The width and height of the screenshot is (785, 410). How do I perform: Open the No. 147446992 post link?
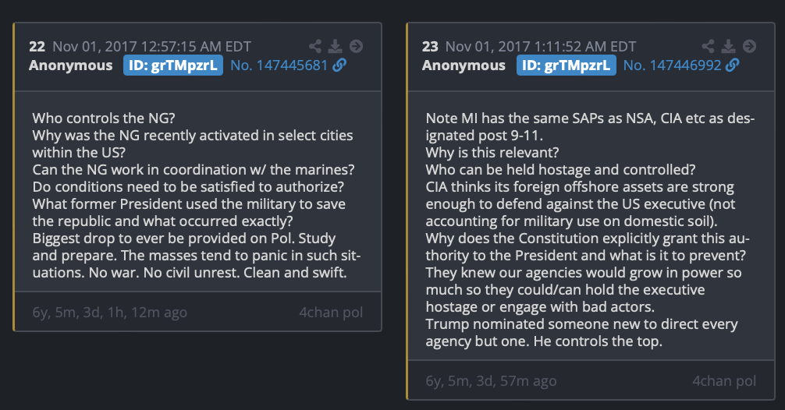click(672, 65)
